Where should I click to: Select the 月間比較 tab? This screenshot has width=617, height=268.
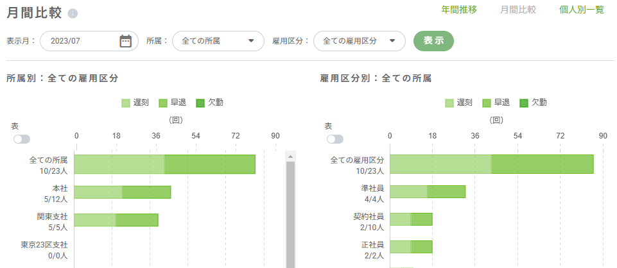(x=518, y=10)
